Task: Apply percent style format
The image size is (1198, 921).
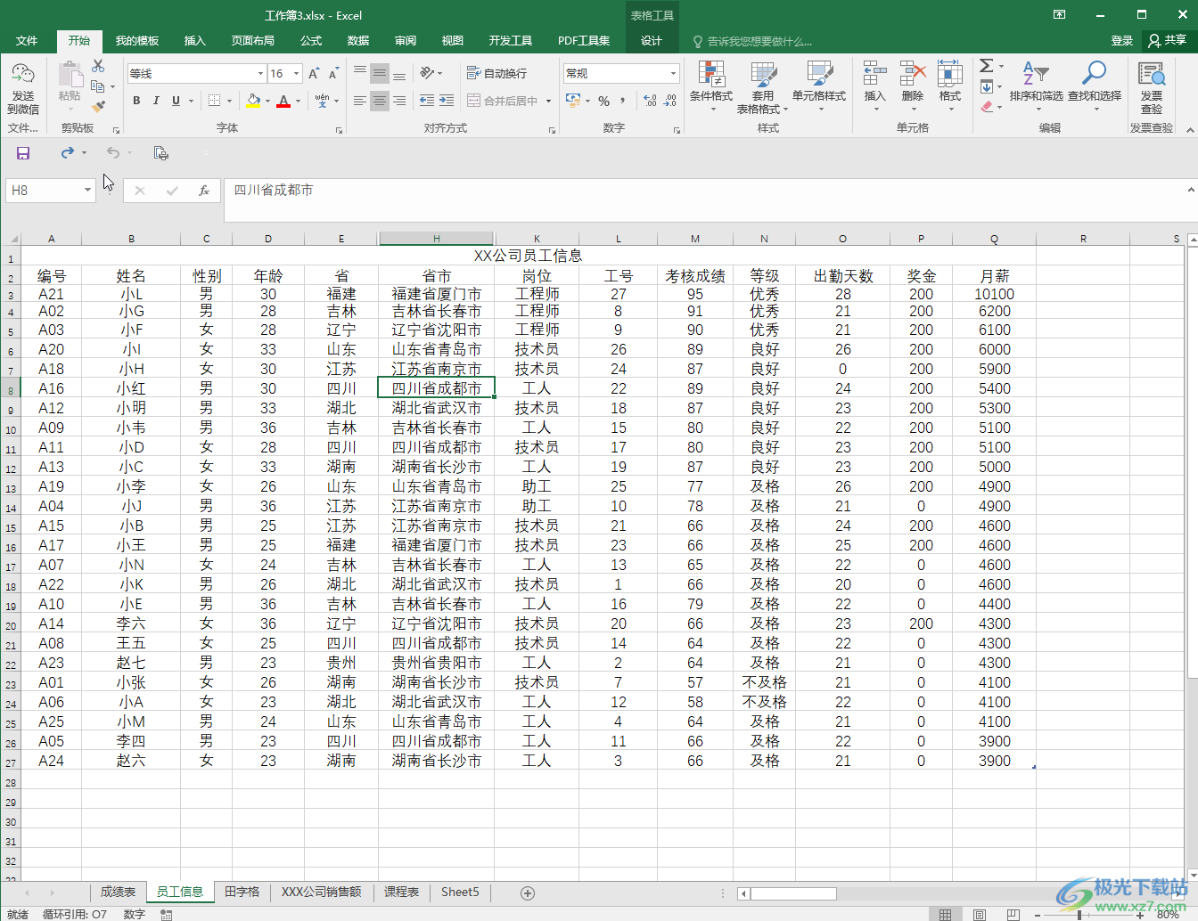Action: [603, 101]
